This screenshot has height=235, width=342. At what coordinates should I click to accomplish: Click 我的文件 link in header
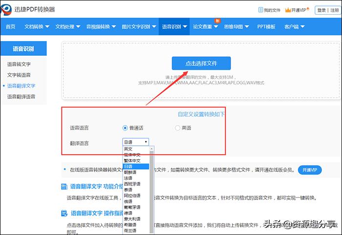tap(272, 10)
